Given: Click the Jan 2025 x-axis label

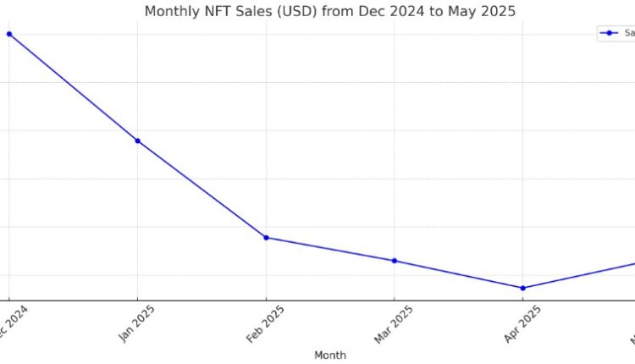Looking at the screenshot, I should point(137,323).
